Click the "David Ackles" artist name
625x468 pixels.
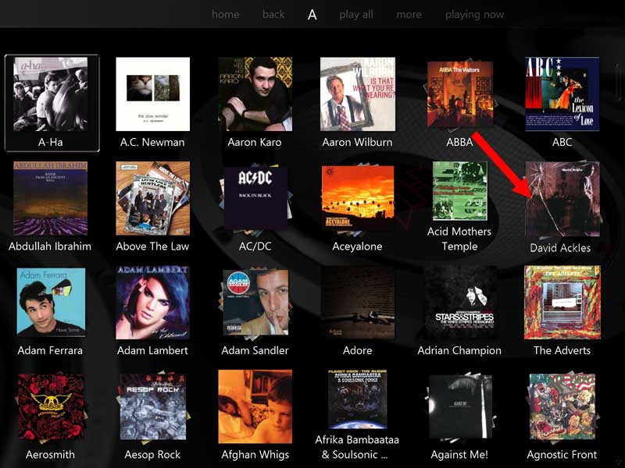[560, 248]
